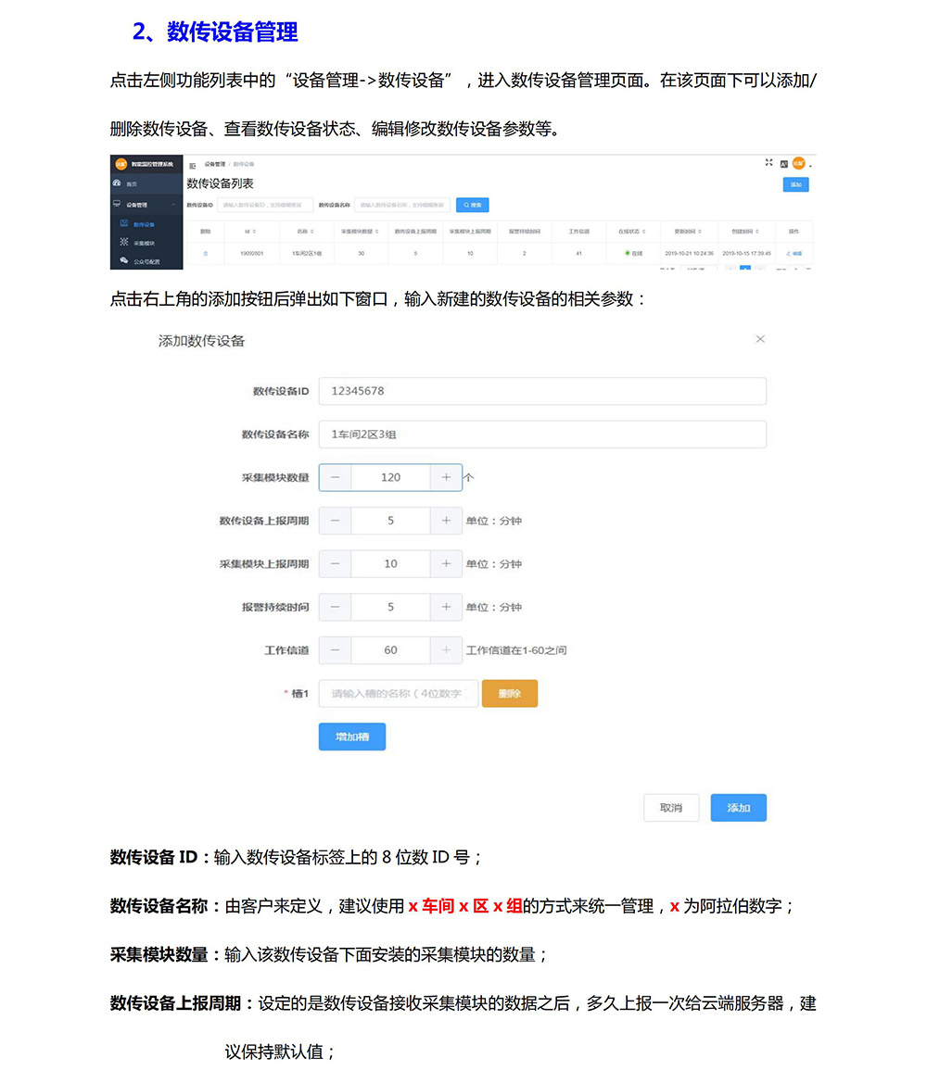Click the 在线 status cell in device row
The image size is (927, 1083).
pyautogui.click(x=634, y=254)
